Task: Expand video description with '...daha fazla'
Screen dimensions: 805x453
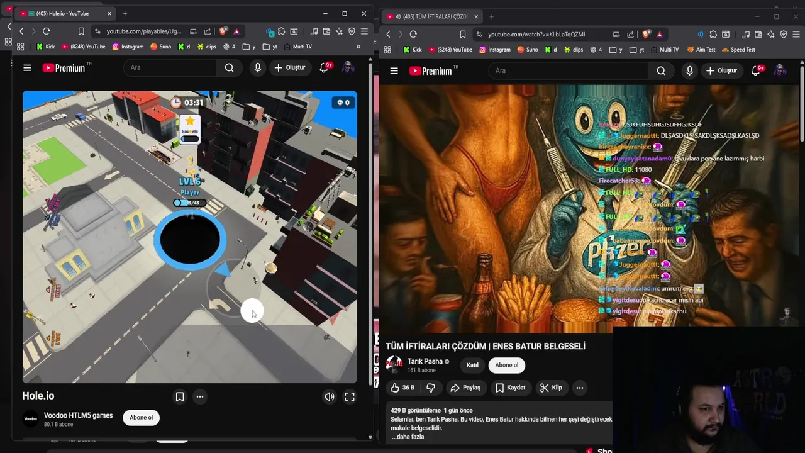Action: pos(408,437)
